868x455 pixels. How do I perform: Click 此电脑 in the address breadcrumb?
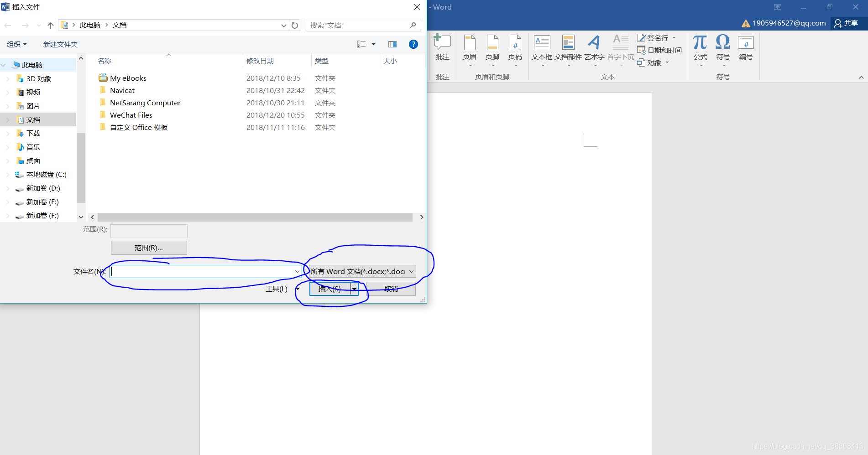click(x=90, y=25)
